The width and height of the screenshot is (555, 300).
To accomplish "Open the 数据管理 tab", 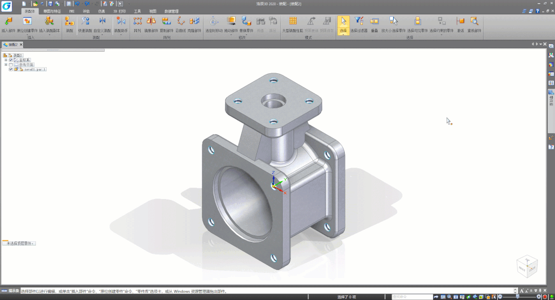I will pyautogui.click(x=171, y=11).
